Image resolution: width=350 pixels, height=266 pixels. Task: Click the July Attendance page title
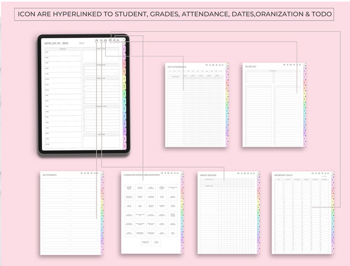pos(176,67)
